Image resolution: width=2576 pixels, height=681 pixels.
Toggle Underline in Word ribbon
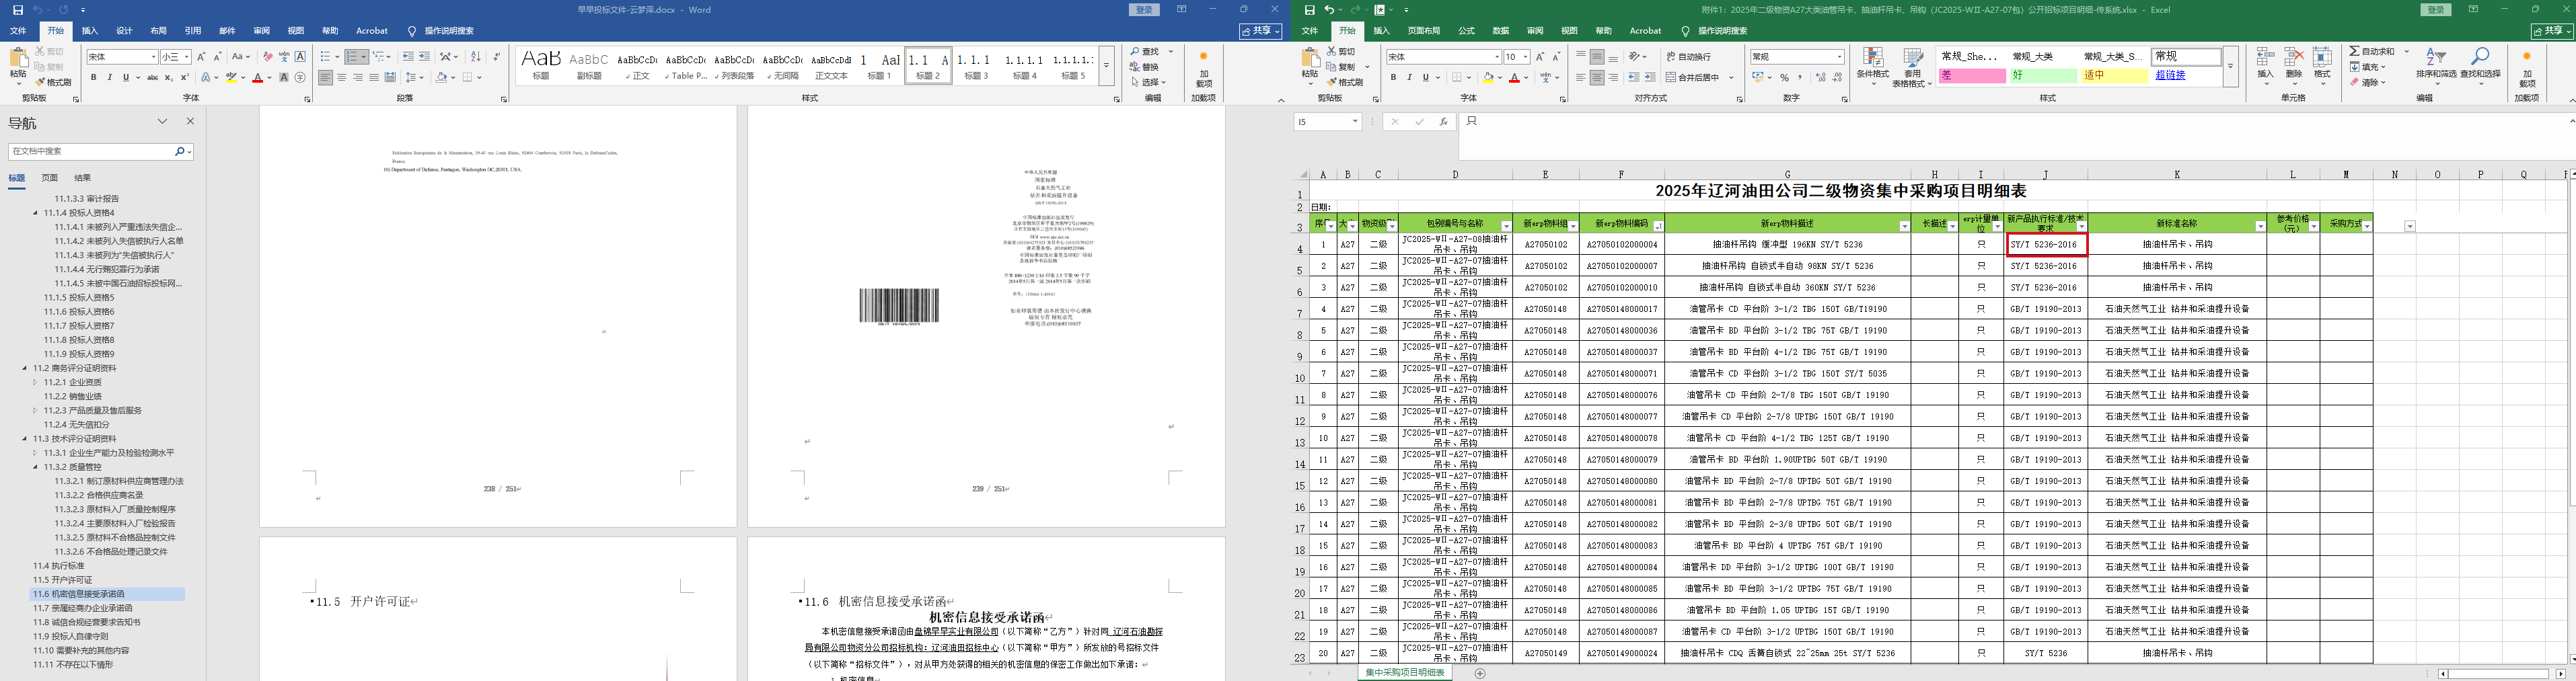(x=125, y=78)
